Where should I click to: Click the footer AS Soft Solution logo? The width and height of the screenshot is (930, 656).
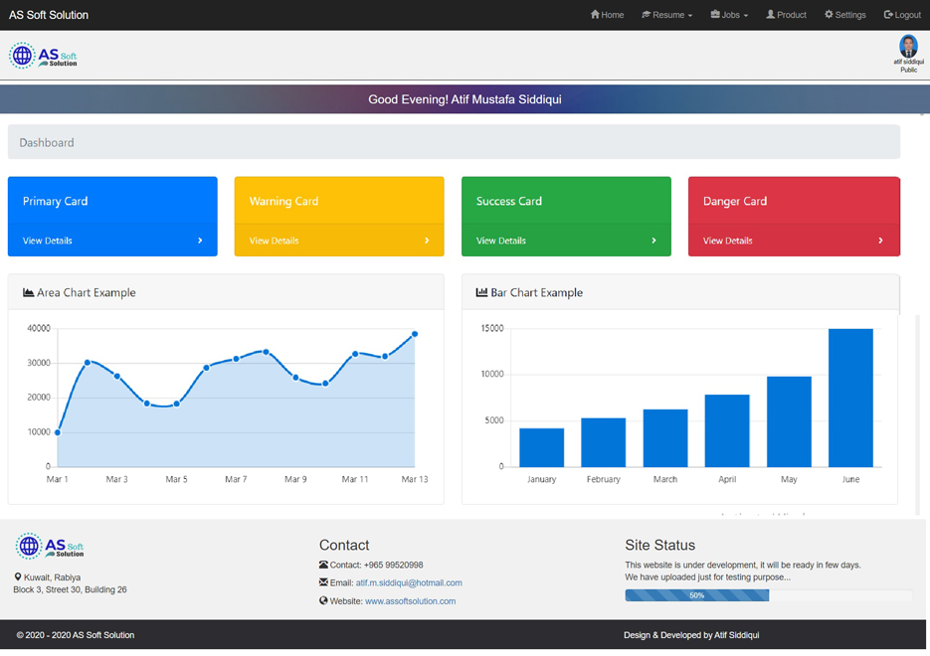pyautogui.click(x=50, y=546)
